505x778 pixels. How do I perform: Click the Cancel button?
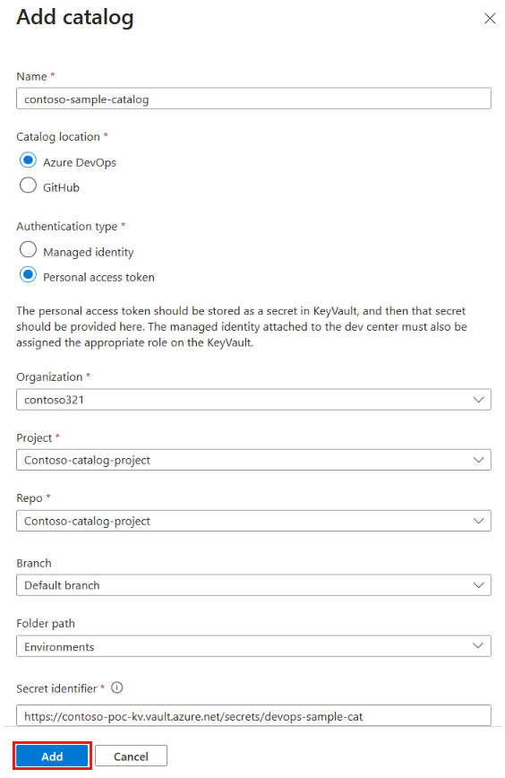pos(131,756)
